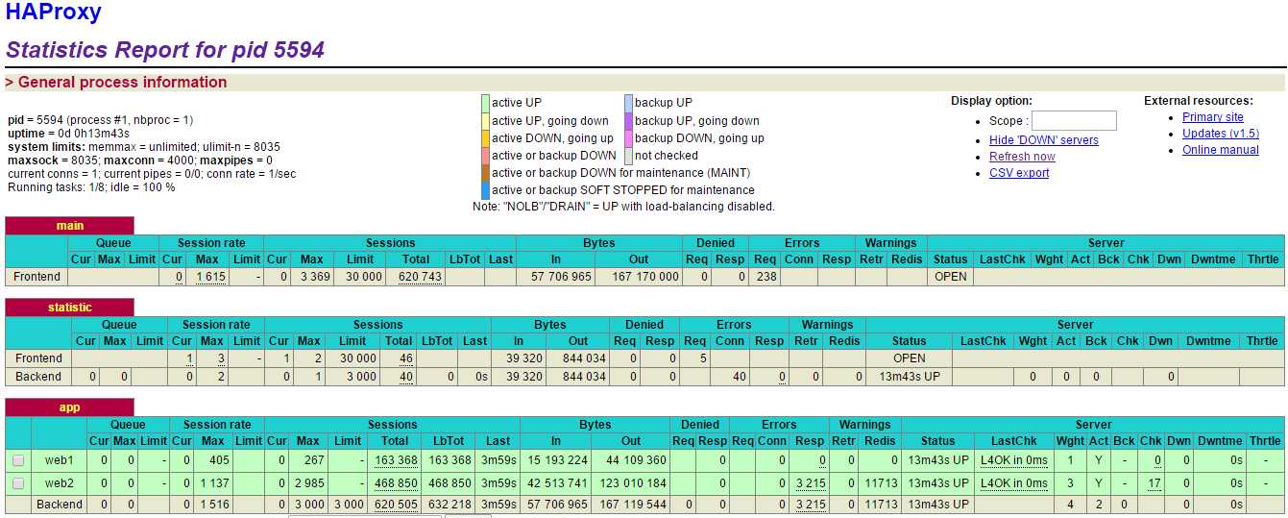Tick the checkbox for server web1

point(18,460)
